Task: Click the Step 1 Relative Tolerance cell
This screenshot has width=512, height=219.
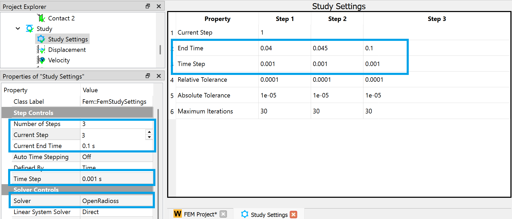Action: 285,79
